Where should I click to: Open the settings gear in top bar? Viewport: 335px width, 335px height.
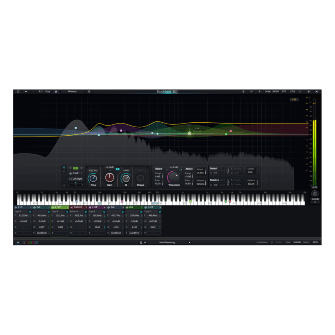[x=309, y=91]
